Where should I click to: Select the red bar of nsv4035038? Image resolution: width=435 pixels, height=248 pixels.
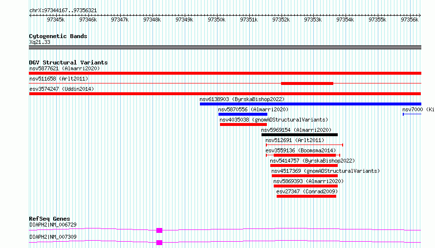tap(243, 124)
